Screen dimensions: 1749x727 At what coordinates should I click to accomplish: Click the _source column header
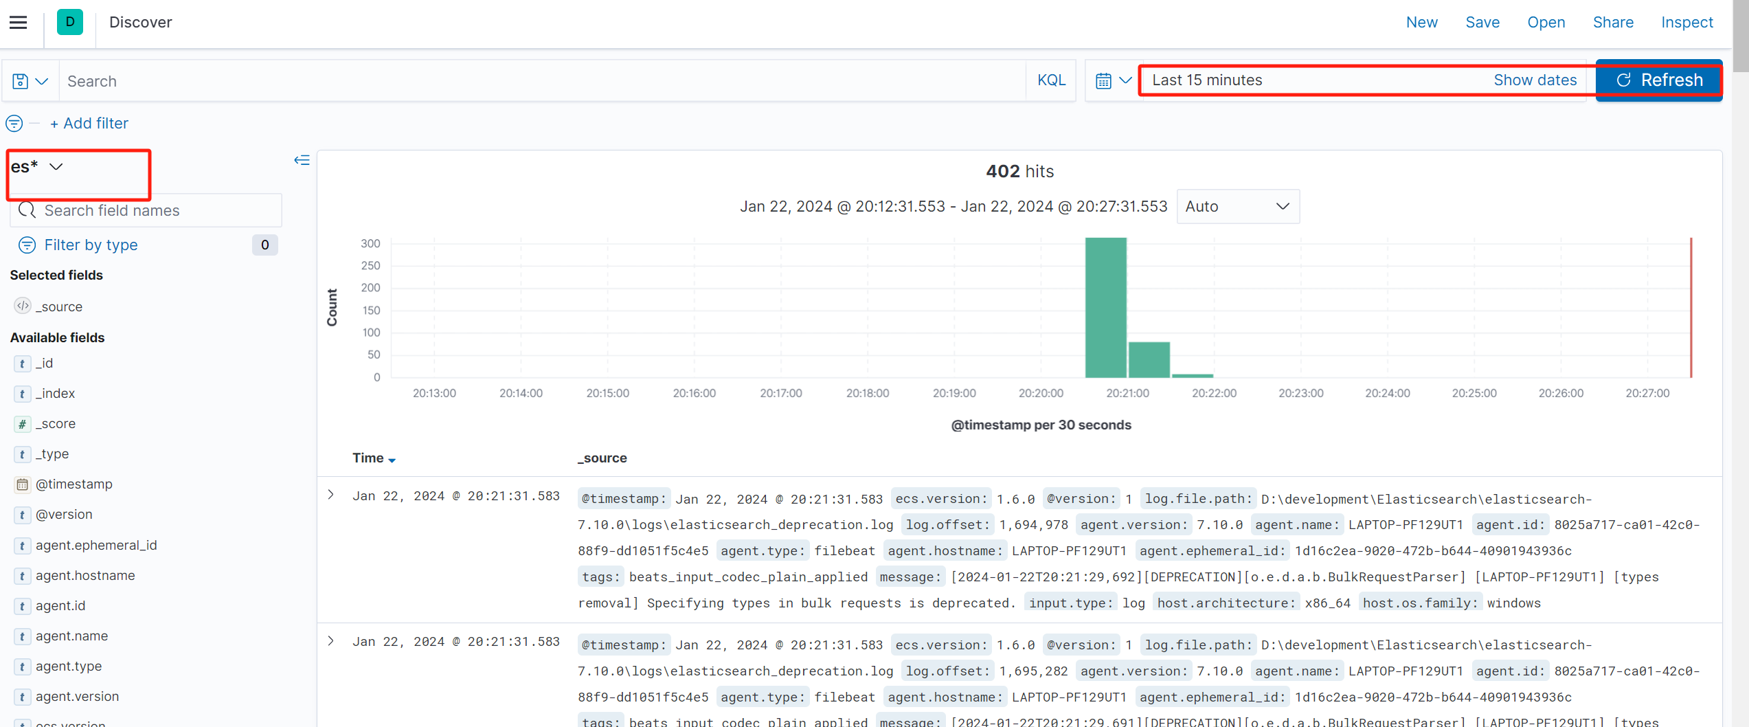pyautogui.click(x=602, y=458)
